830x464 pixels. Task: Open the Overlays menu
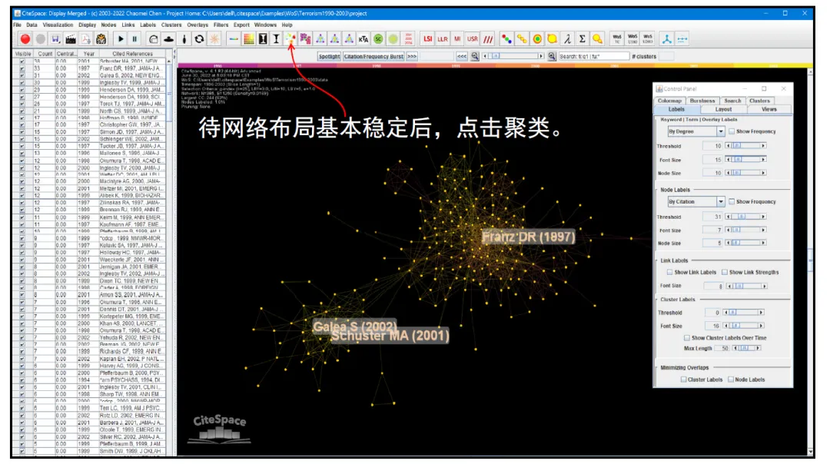point(198,25)
